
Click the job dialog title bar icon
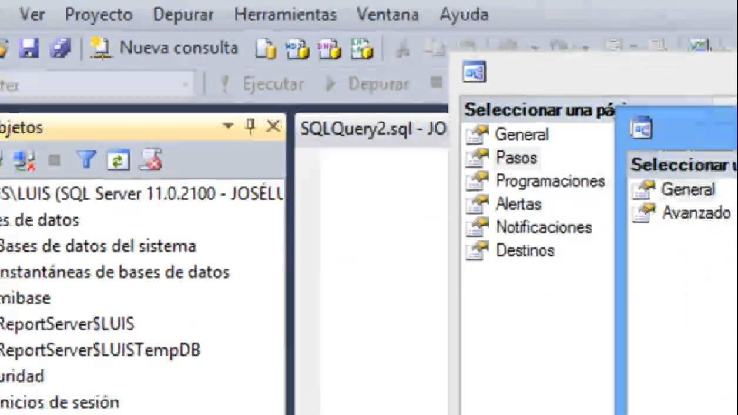(474, 72)
